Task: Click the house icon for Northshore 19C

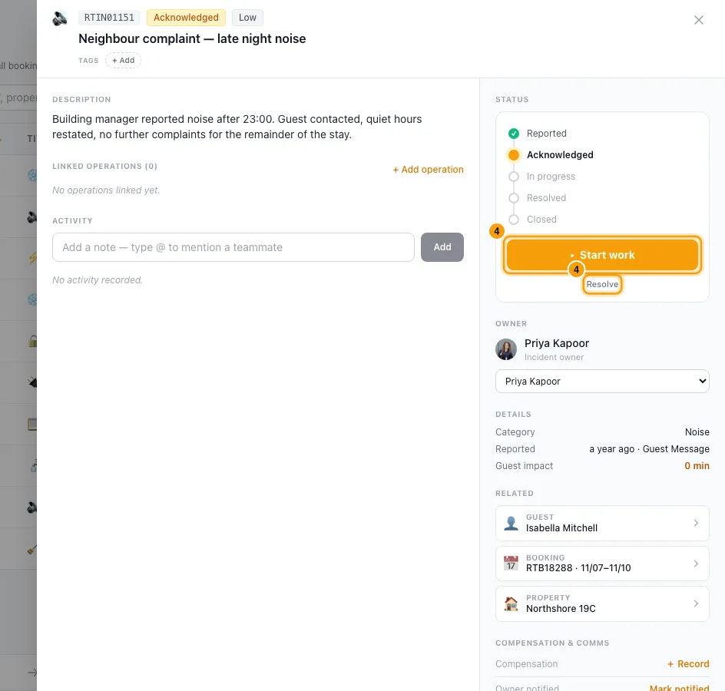Action: click(511, 603)
